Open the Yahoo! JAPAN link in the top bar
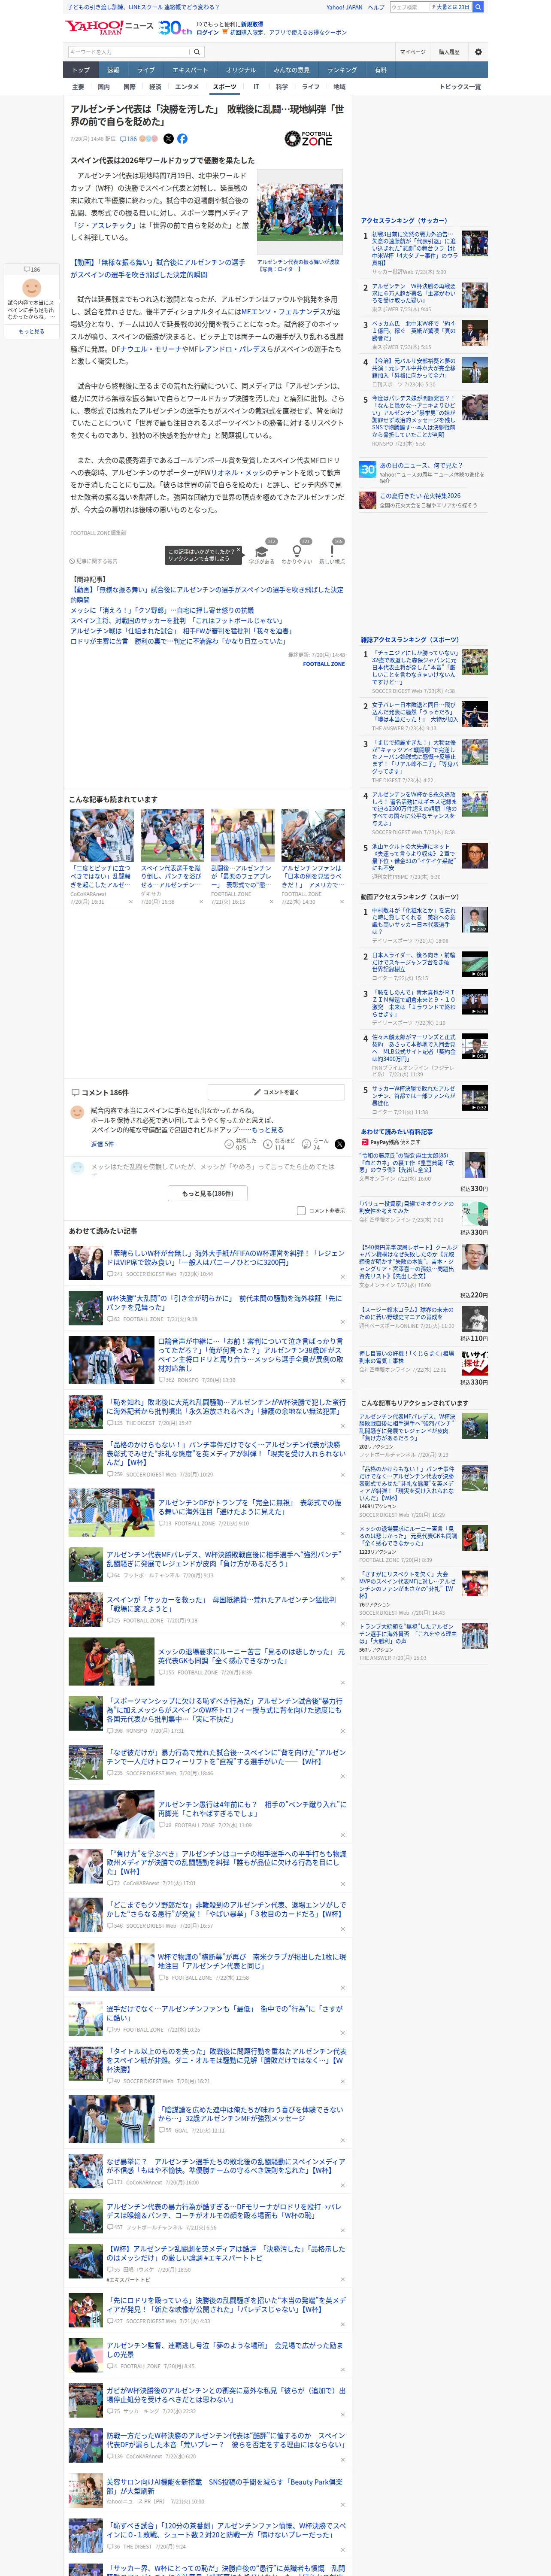Screen dimensions: 551x2576 (x=344, y=7)
